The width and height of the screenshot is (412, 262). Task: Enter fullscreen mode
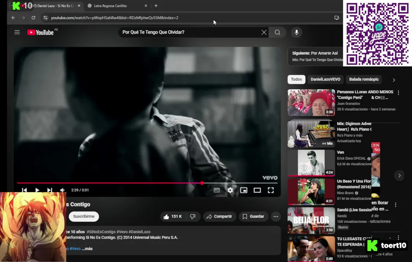271,190
